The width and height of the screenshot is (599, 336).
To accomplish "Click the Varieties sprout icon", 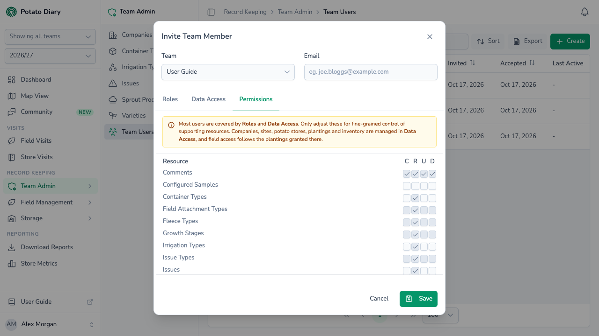I will point(113,116).
